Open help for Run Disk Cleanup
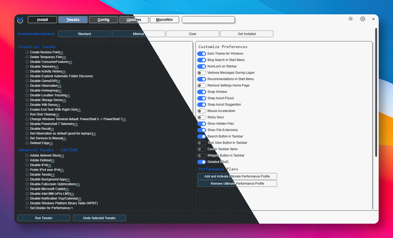The height and width of the screenshot is (238, 393). pyautogui.click(x=57, y=115)
